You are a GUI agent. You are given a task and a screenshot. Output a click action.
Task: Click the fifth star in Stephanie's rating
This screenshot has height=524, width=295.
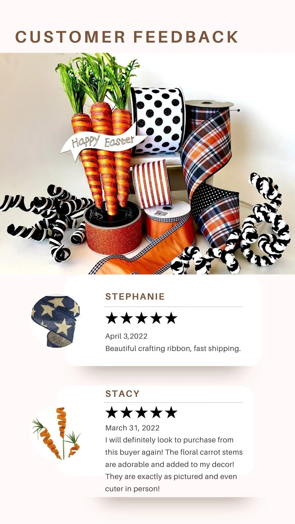point(171,318)
